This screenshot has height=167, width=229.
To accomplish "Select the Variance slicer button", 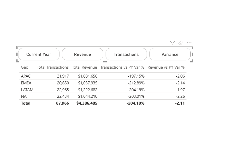I will 170,54.
